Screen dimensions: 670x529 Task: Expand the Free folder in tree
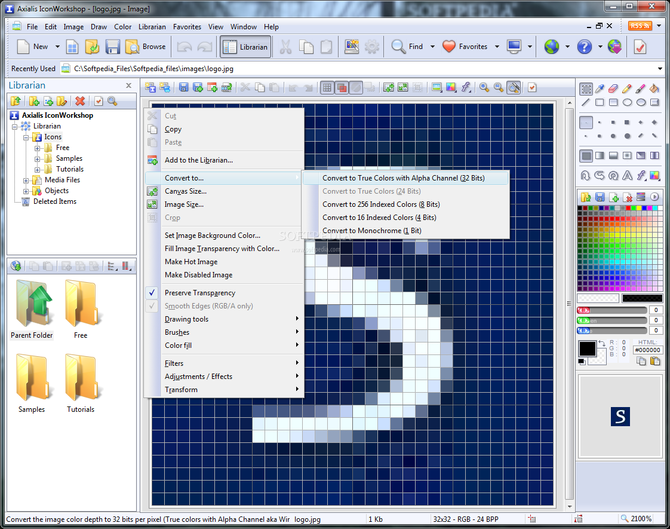37,148
